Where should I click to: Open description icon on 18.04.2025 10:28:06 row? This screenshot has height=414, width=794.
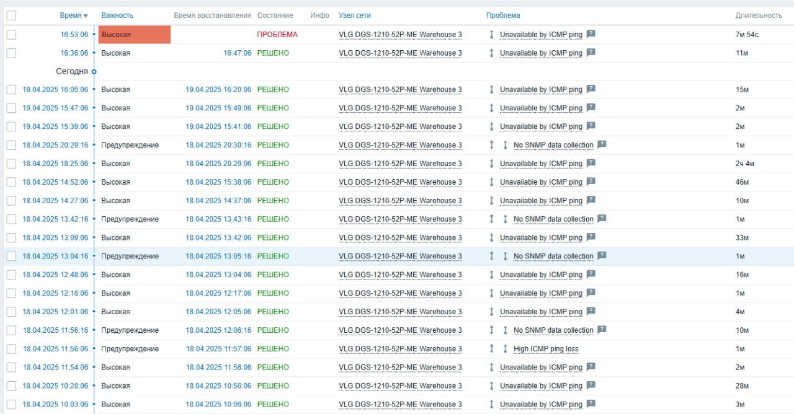click(591, 385)
